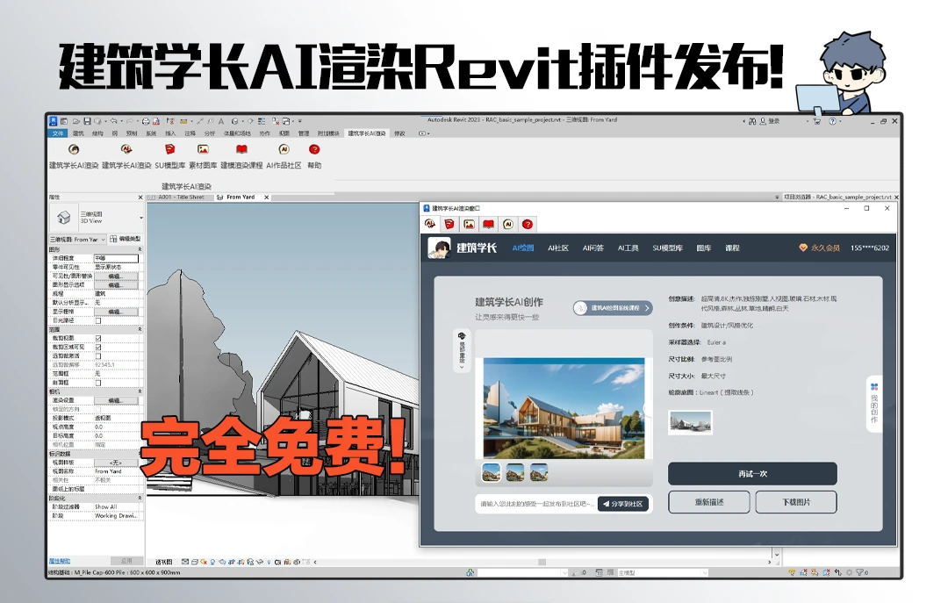Image resolution: width=948 pixels, height=603 pixels.
Task: Click the 3D View house icon in properties
Action: click(64, 217)
